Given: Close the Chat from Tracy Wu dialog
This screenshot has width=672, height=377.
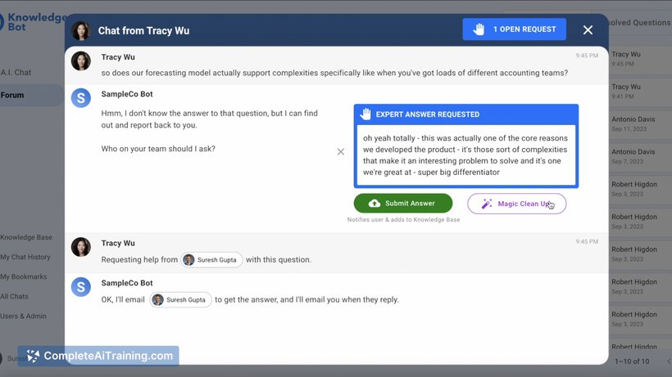Looking at the screenshot, I should pyautogui.click(x=588, y=30).
